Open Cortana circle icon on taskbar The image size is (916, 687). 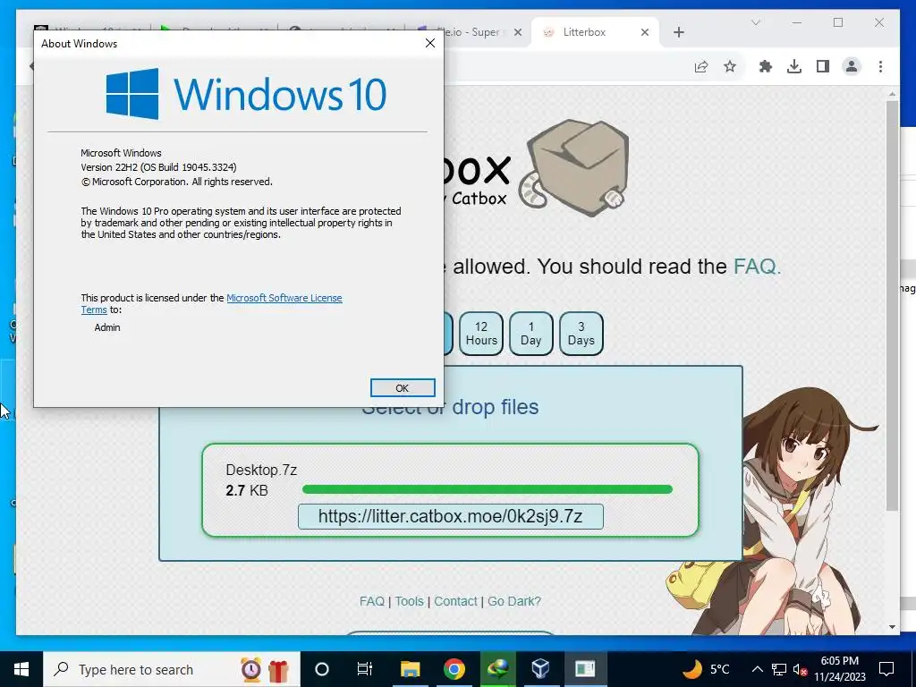tap(322, 669)
